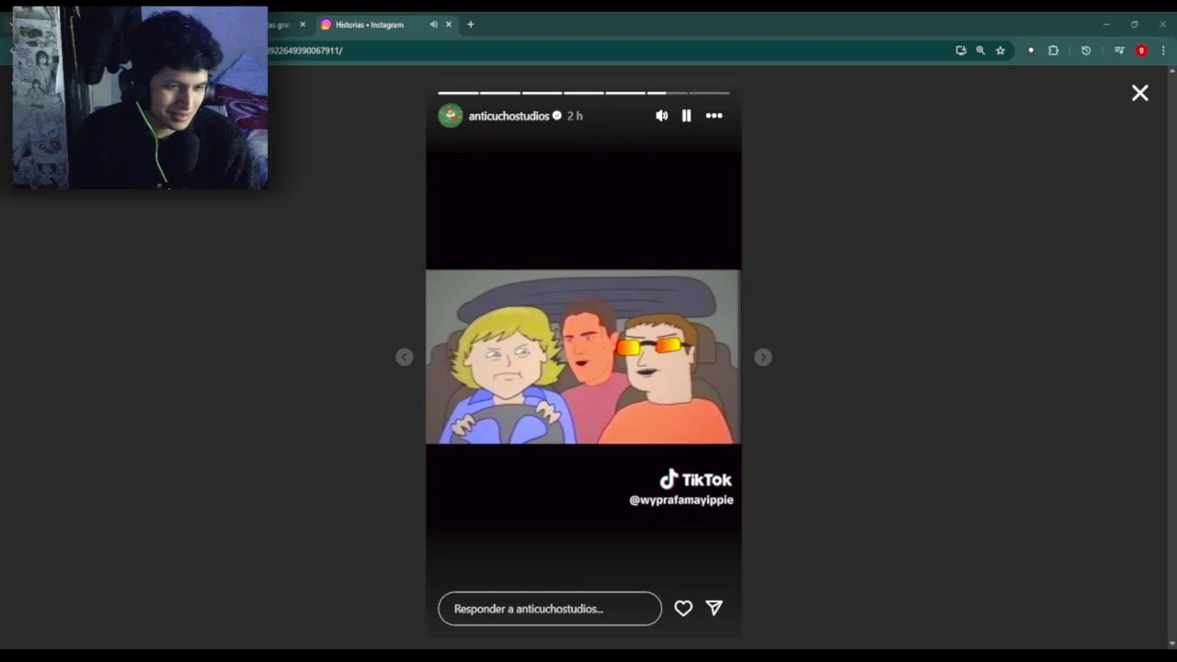Click the address bar URL text
Screen dimensions: 1177x662
tap(305, 51)
